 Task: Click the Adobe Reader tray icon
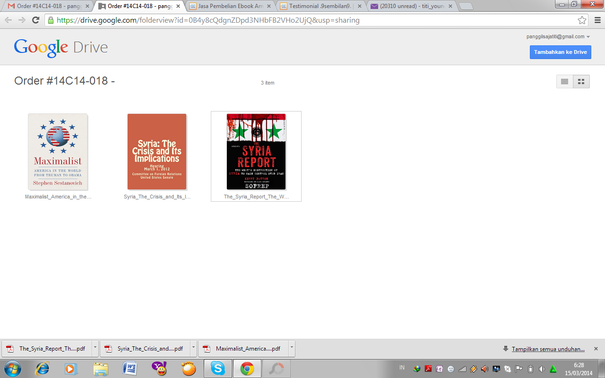(x=428, y=369)
